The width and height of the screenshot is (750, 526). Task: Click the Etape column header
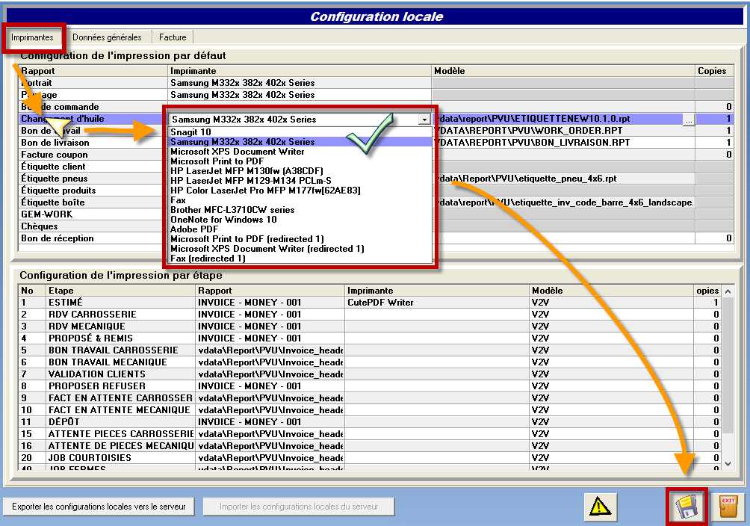tap(120, 291)
